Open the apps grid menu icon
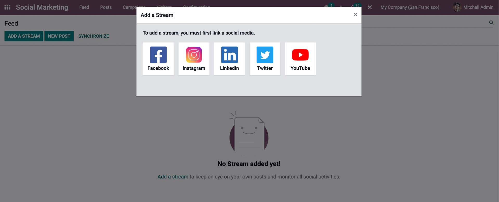This screenshot has height=202, width=499. (8, 7)
